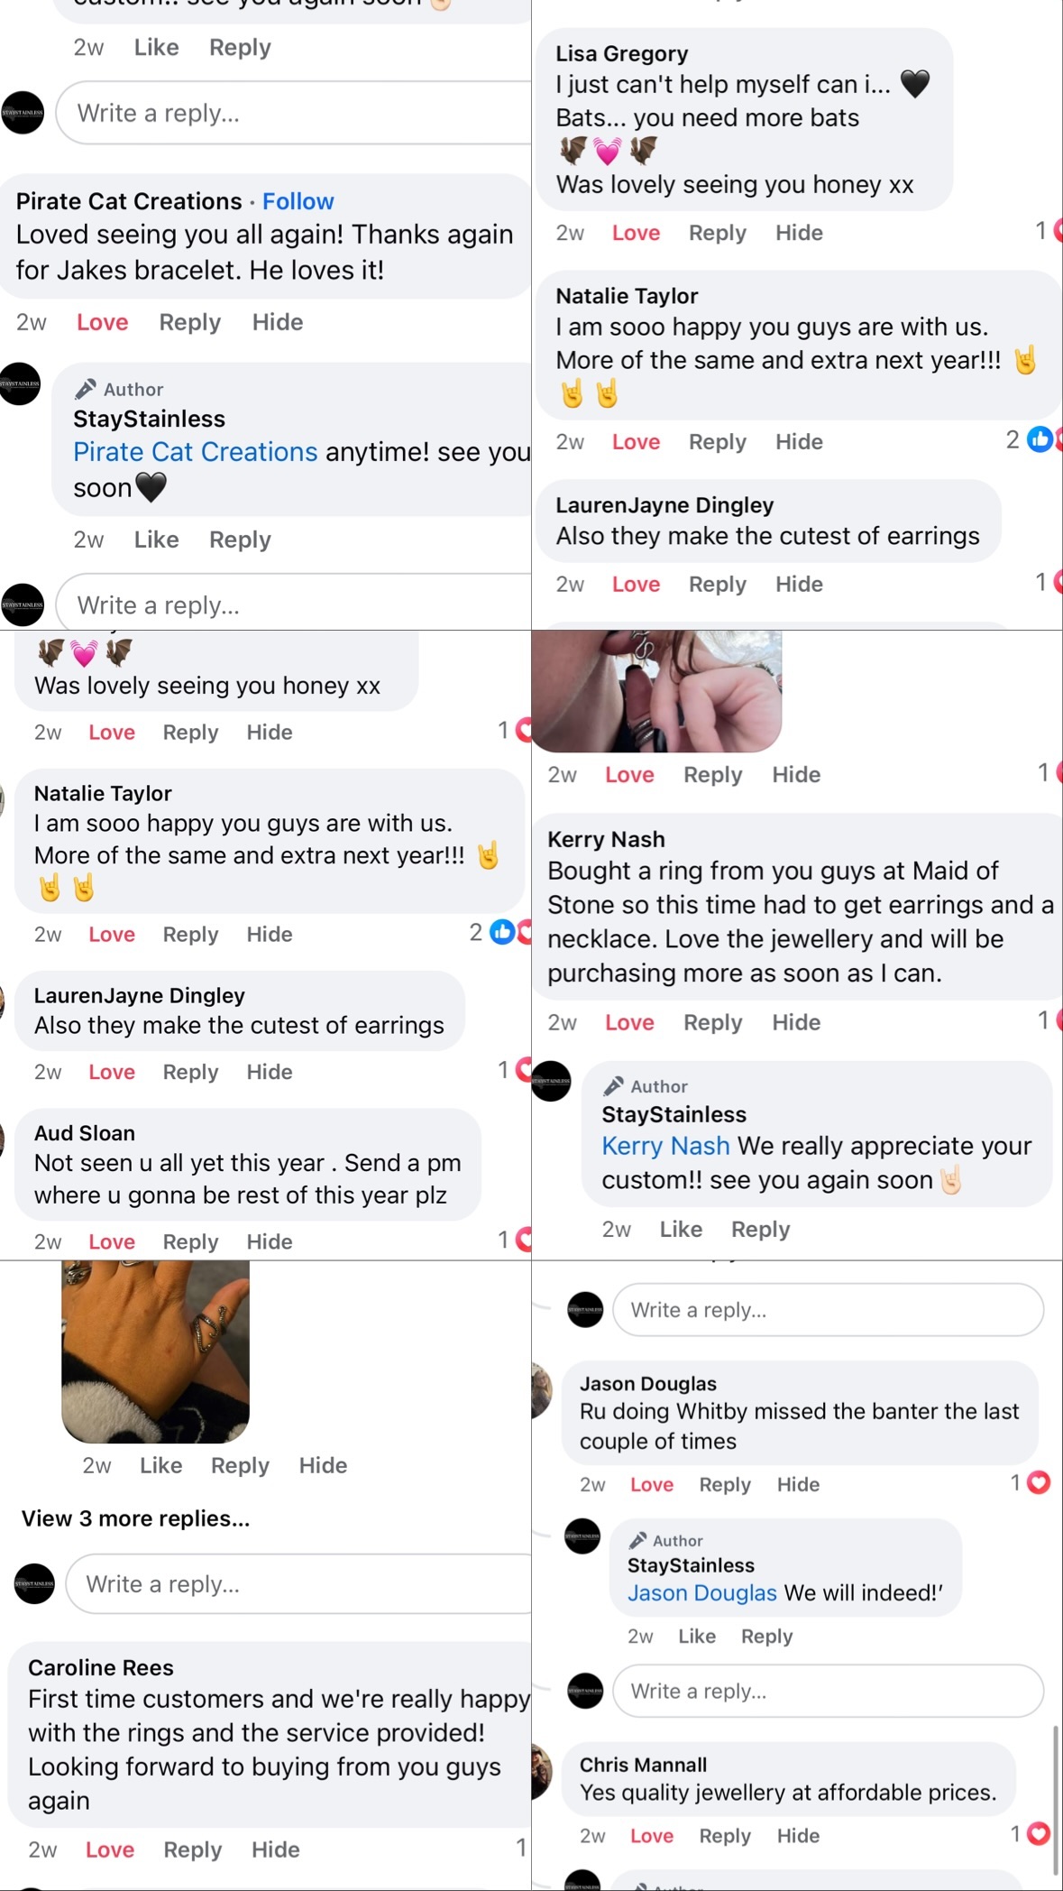
Task: Follow Pirate Cat Creations
Action: coord(298,201)
